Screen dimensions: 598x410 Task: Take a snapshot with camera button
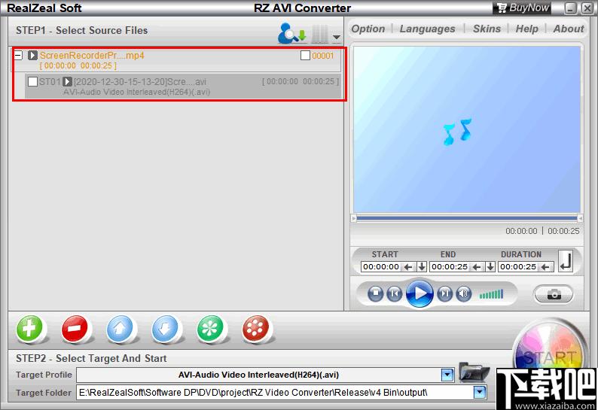[x=554, y=294]
